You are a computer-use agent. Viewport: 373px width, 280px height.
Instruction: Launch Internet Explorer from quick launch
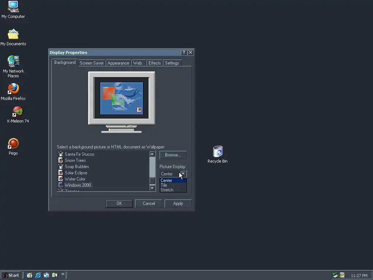pyautogui.click(x=38, y=275)
